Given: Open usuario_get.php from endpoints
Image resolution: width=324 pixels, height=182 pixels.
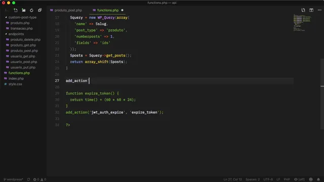Looking at the screenshot, I should click(x=23, y=56).
